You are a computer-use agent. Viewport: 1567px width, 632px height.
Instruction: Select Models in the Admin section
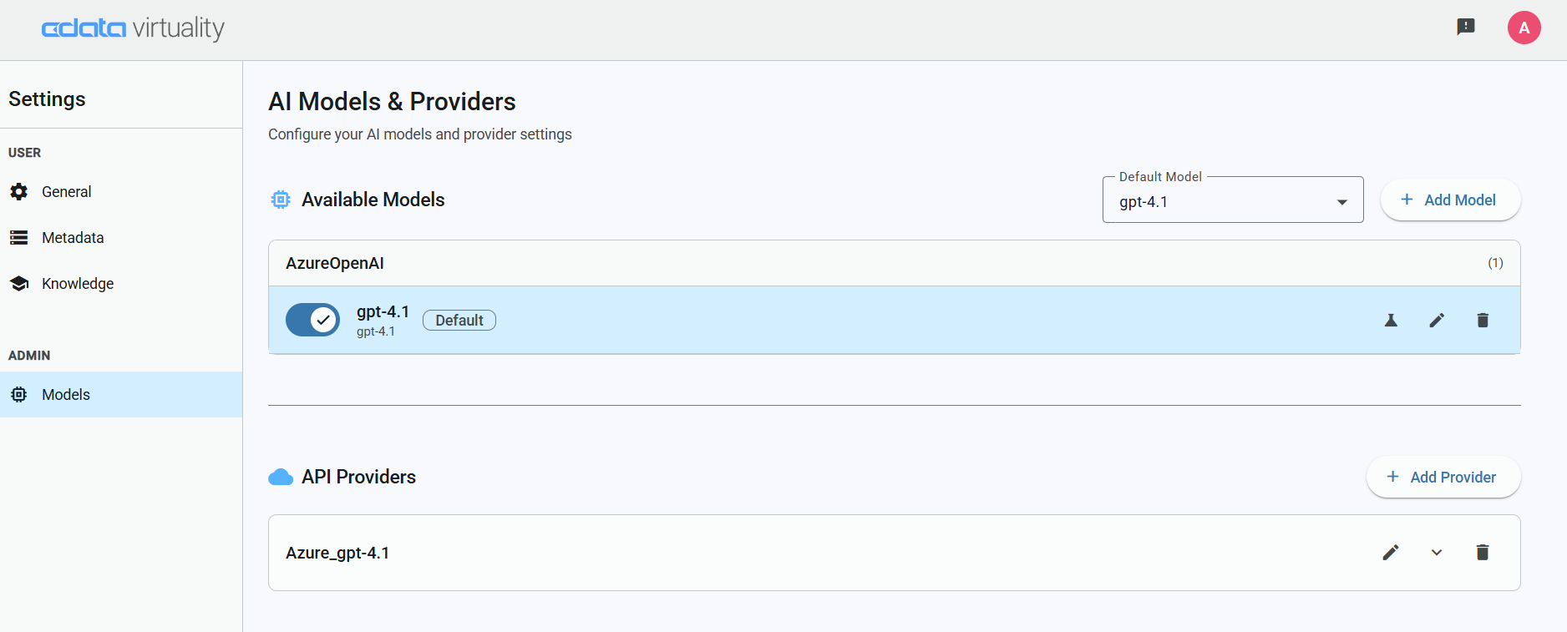65,394
